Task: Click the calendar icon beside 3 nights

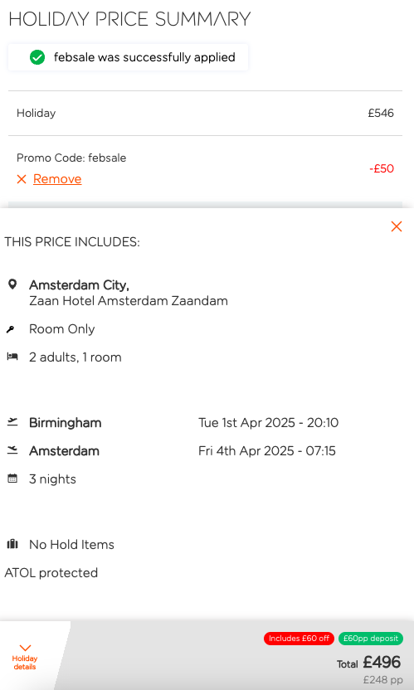Action: pos(12,479)
